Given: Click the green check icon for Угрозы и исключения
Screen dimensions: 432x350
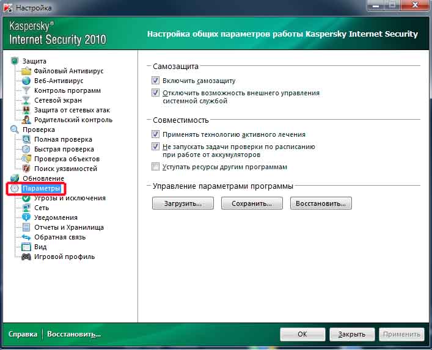Looking at the screenshot, I should pos(26,198).
